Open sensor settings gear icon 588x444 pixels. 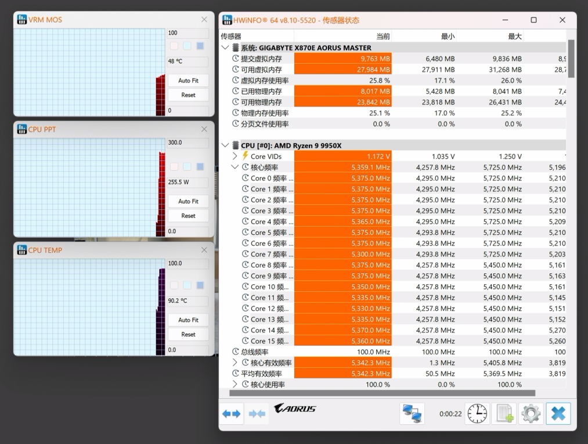pyautogui.click(x=531, y=414)
